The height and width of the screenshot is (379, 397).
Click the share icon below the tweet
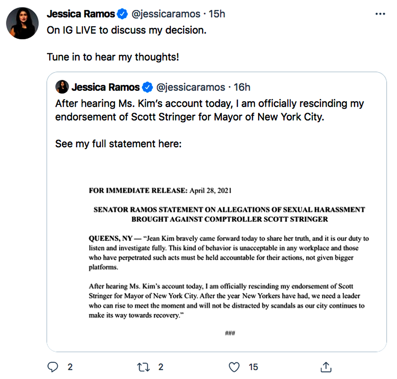click(326, 367)
